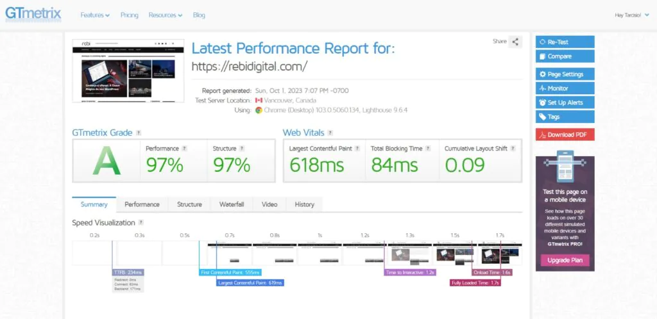Click the Chrome browser icon in Using row
The height and width of the screenshot is (319, 657).
(x=259, y=110)
